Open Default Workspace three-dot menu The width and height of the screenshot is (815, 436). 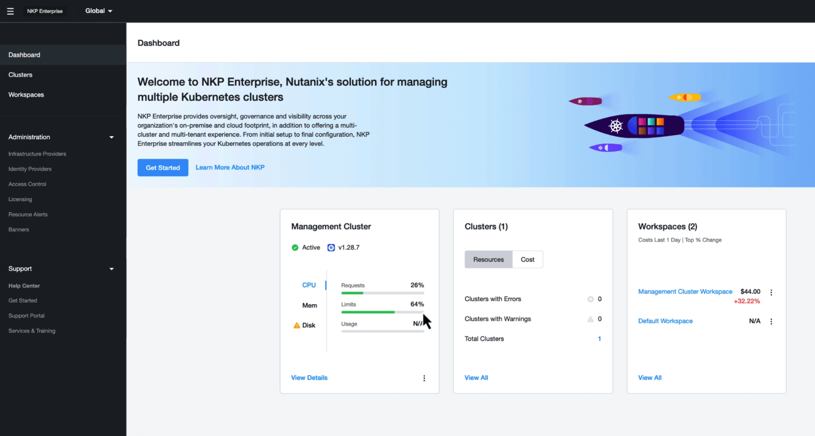771,322
